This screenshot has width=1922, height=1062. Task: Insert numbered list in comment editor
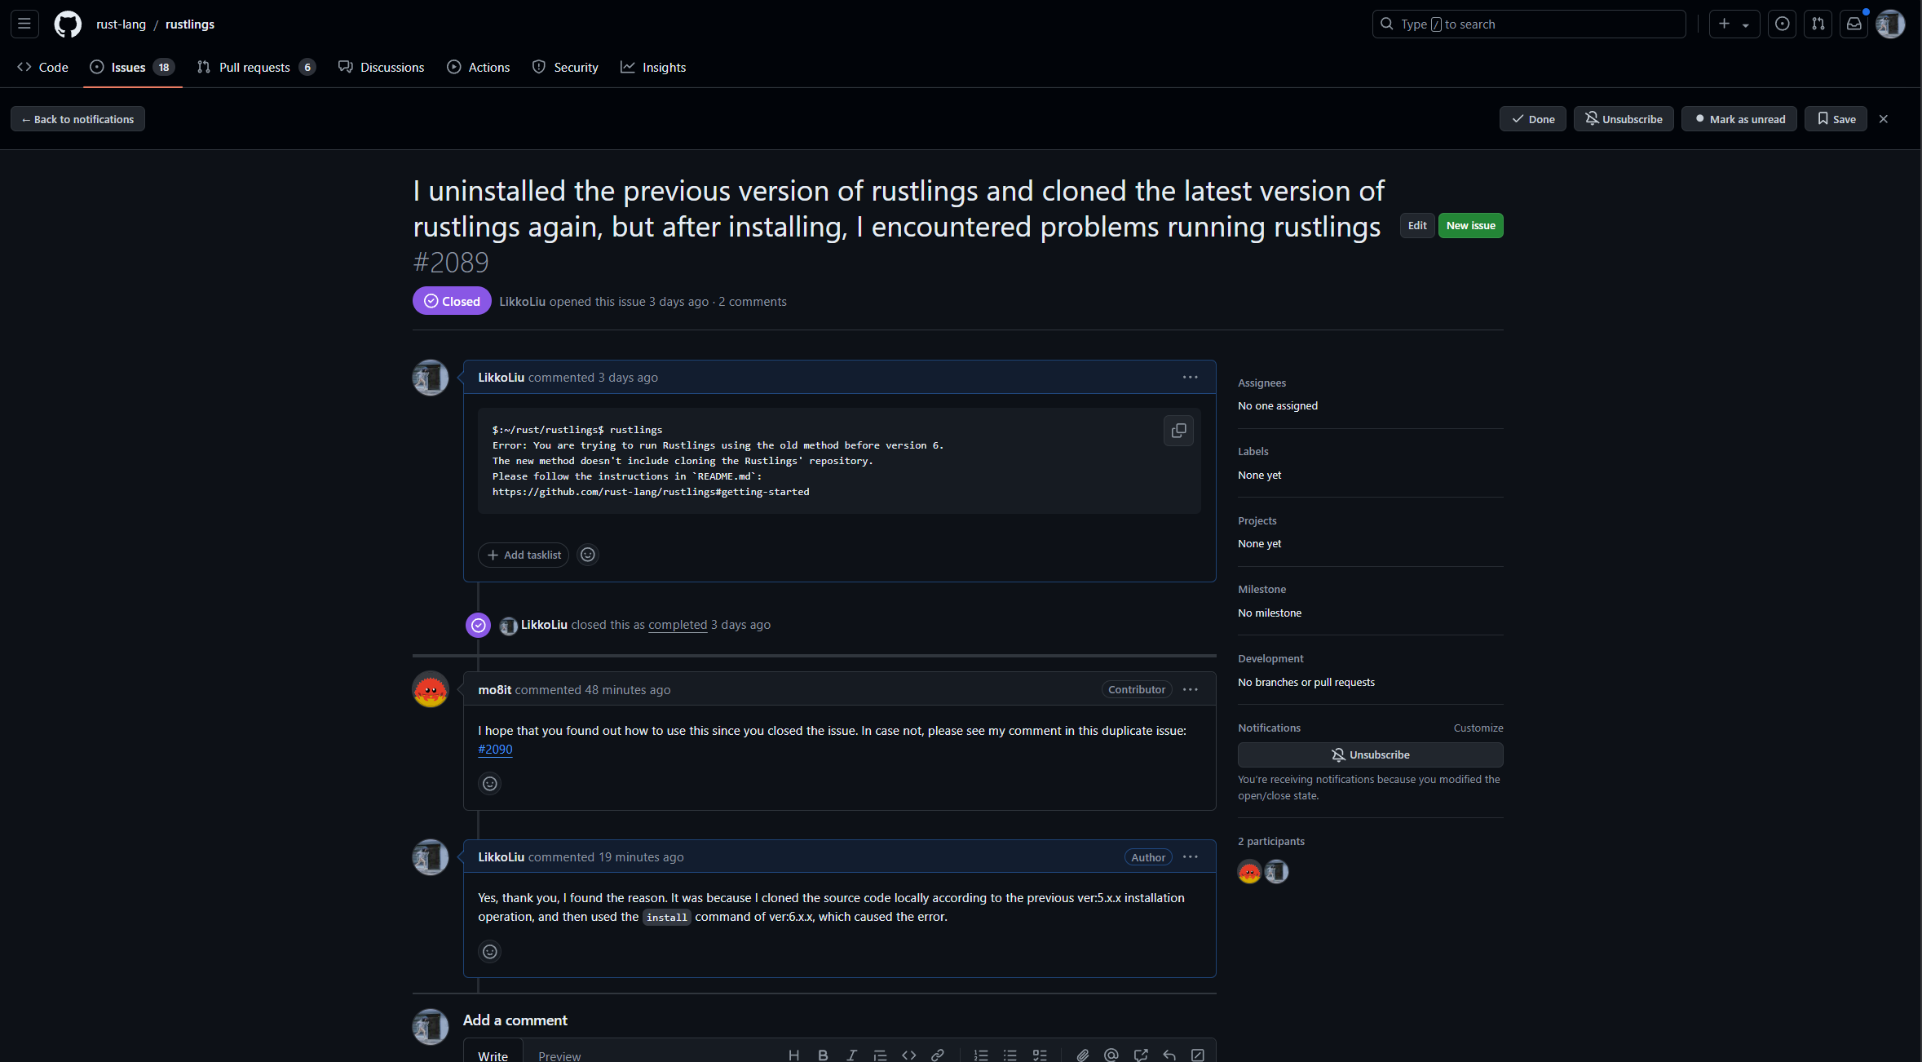click(981, 1055)
